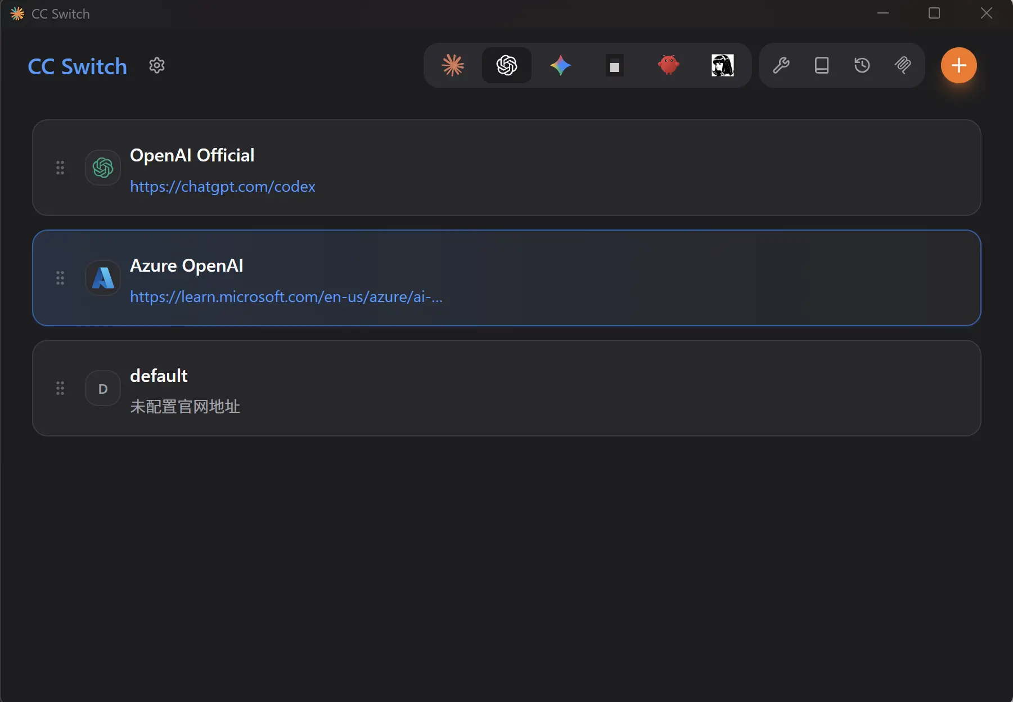Add a new provider with plus button
Image resolution: width=1013 pixels, height=702 pixels.
[x=959, y=65]
